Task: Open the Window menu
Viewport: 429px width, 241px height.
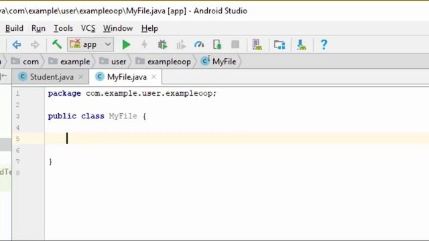Action: 118,28
